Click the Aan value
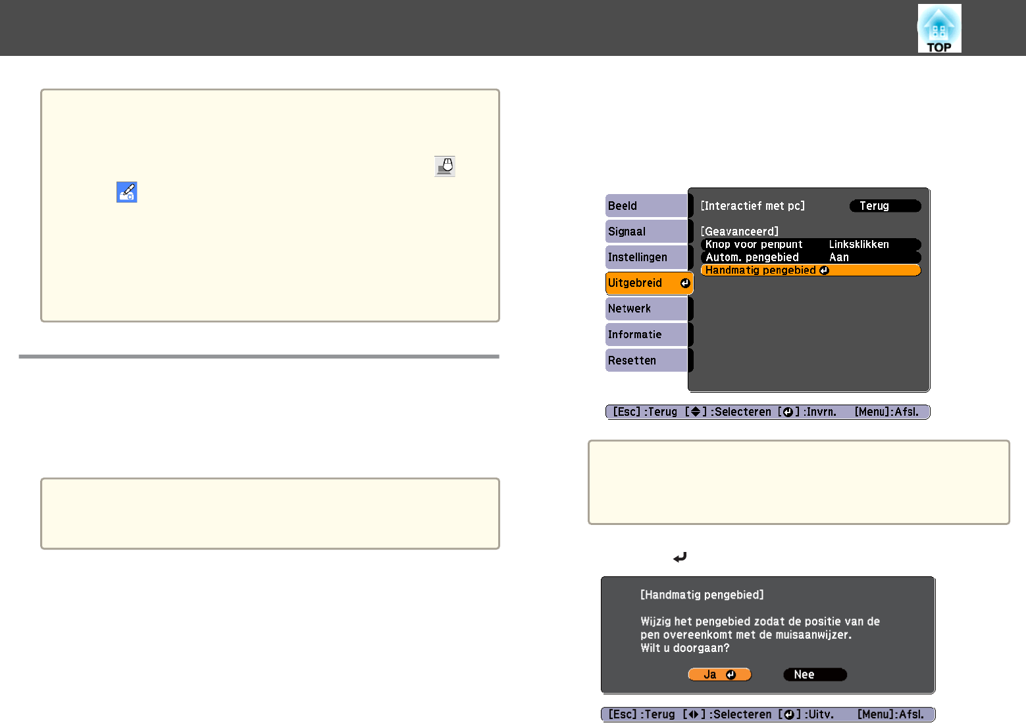 pyautogui.click(x=839, y=257)
